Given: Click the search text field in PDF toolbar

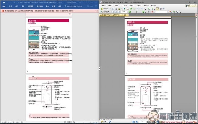Looking at the screenshot, I should coord(161,12).
